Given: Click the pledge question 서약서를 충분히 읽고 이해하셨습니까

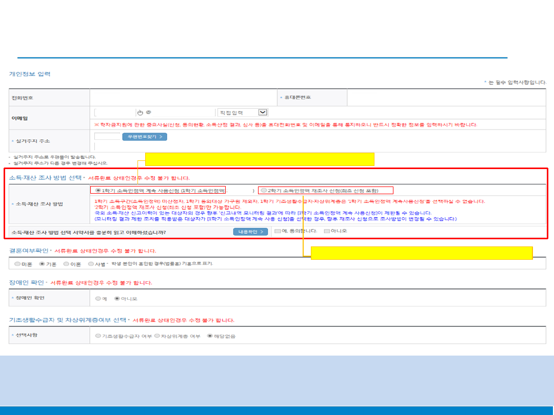Looking at the screenshot, I should (88, 232).
